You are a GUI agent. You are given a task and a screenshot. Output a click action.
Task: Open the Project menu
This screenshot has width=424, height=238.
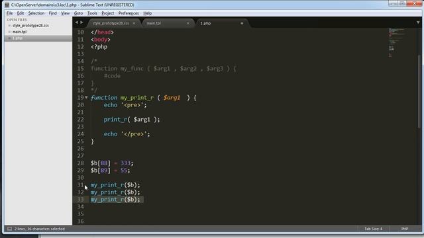click(x=107, y=13)
